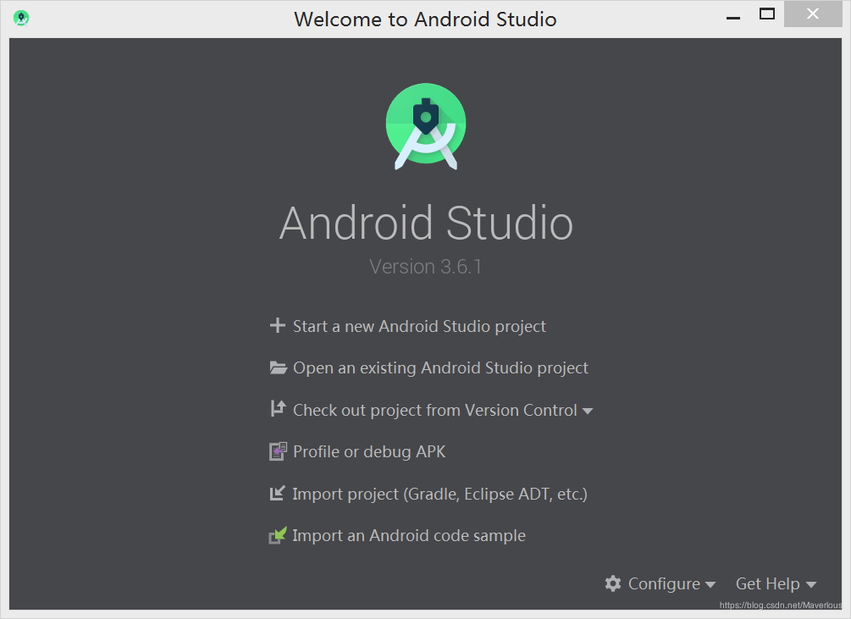Select Import project (Gradle, Eclipse ADT, etc.)
This screenshot has height=619, width=851.
click(439, 495)
